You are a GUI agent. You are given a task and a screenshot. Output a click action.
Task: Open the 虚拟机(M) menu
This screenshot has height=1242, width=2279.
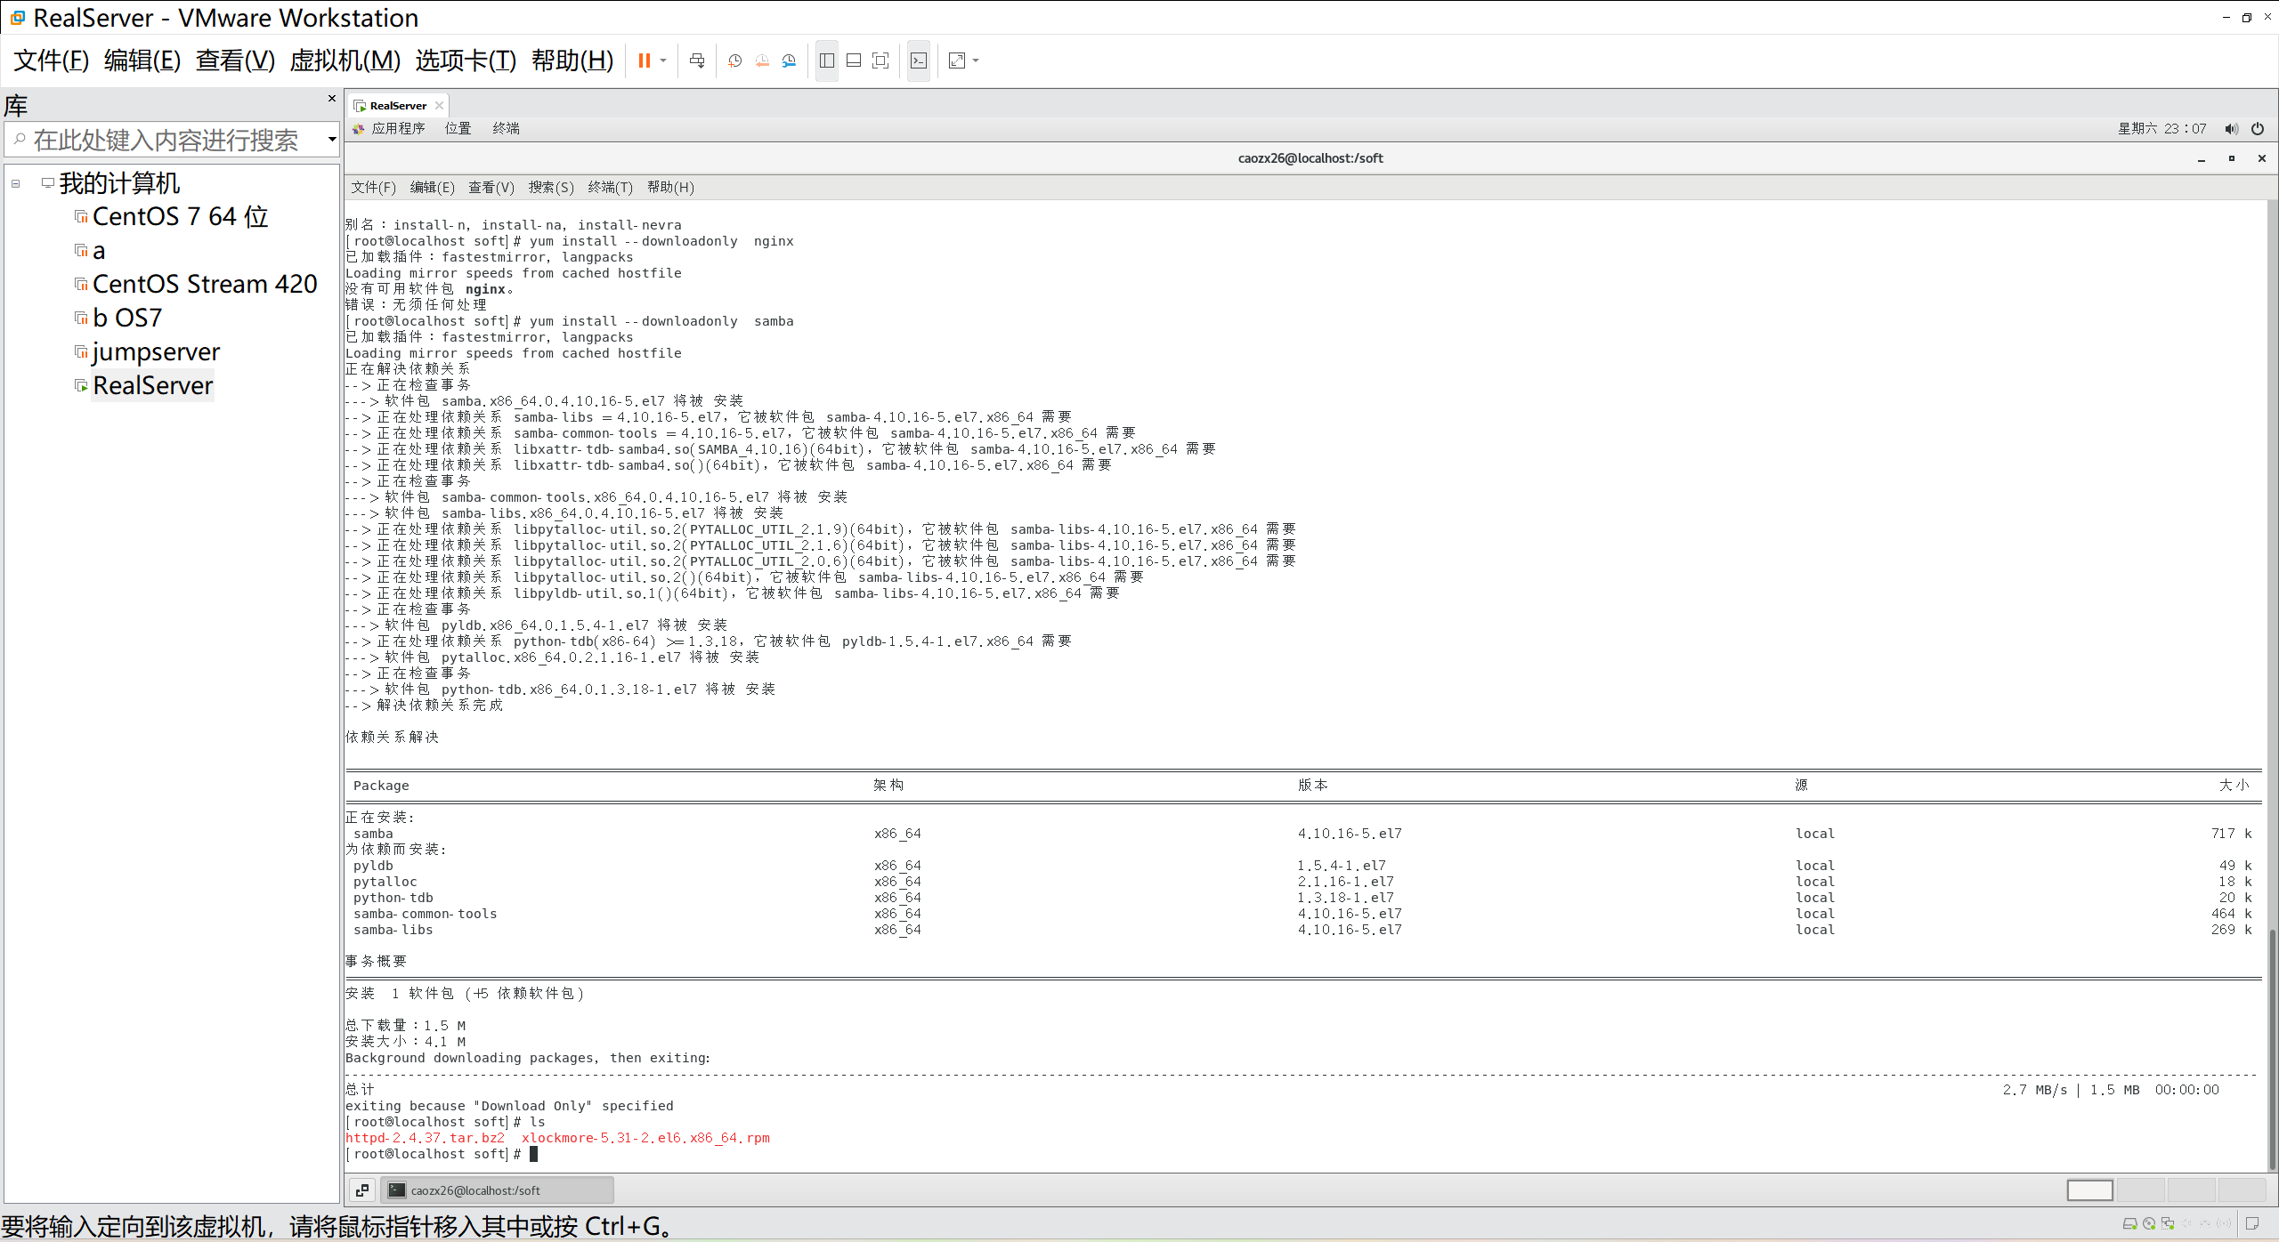[345, 60]
